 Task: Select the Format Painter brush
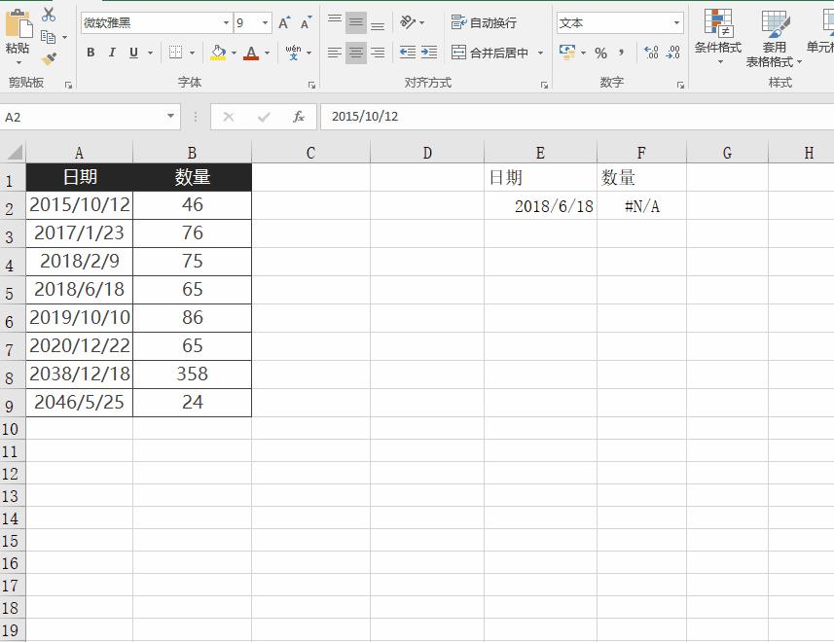[x=49, y=58]
